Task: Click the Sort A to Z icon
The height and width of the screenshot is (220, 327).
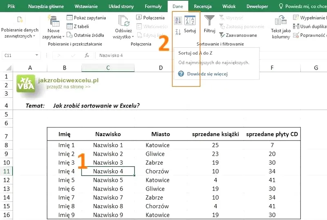Action: 178,21
